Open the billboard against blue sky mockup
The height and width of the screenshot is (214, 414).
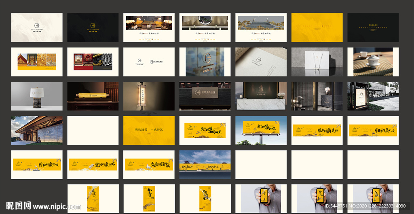[261, 130]
